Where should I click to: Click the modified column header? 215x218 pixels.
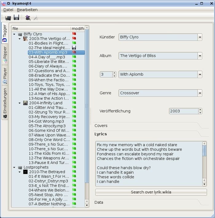click(x=78, y=29)
